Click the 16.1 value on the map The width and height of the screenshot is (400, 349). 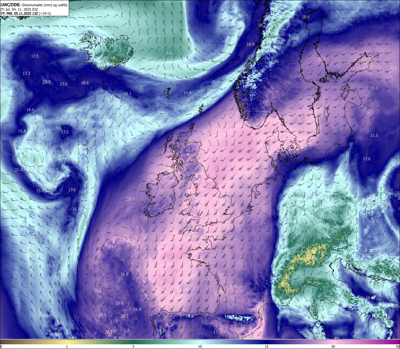pyautogui.click(x=127, y=94)
